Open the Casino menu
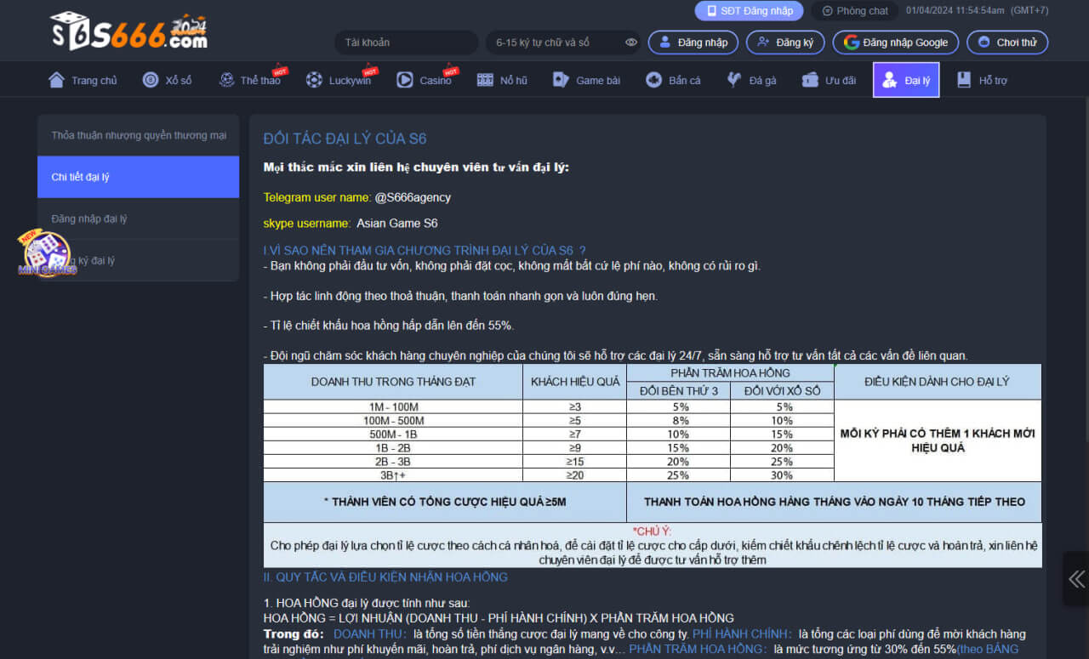The height and width of the screenshot is (659, 1089). [x=425, y=80]
